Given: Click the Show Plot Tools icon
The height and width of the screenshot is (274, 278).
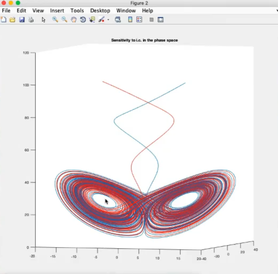Looking at the screenshot, I should pos(160,19).
